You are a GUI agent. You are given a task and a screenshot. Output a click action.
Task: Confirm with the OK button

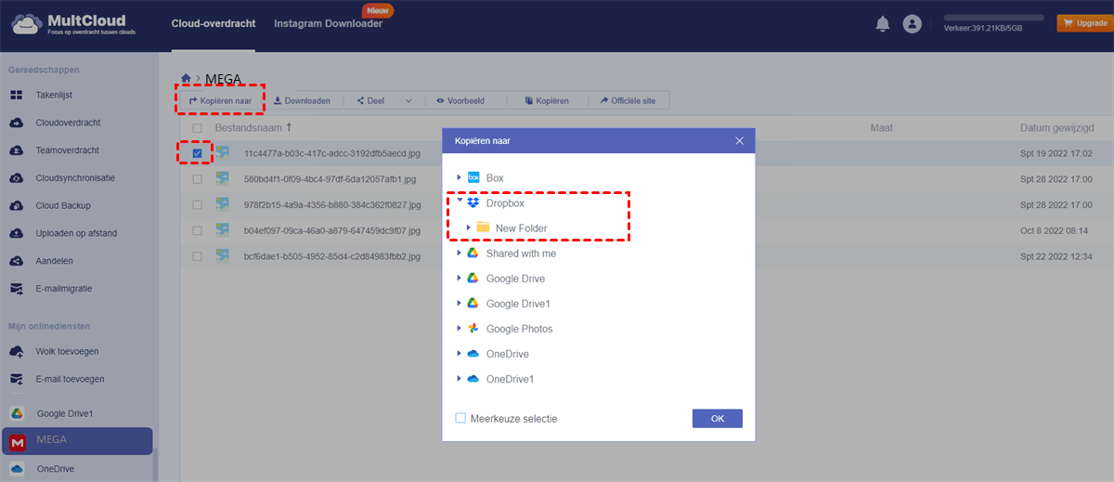[718, 419]
